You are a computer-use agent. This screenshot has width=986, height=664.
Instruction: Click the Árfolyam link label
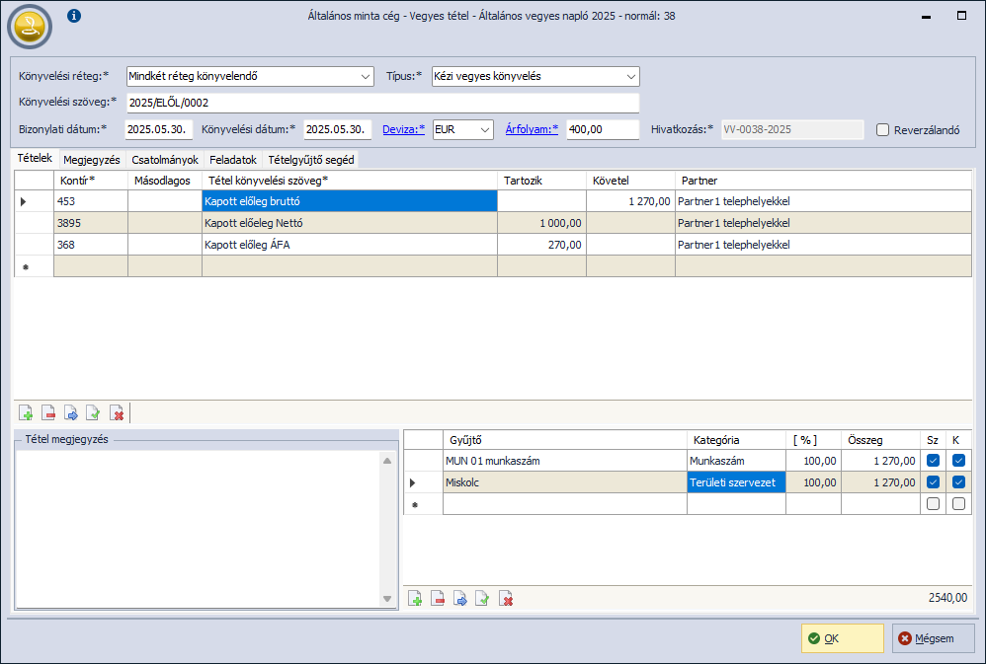click(x=532, y=129)
